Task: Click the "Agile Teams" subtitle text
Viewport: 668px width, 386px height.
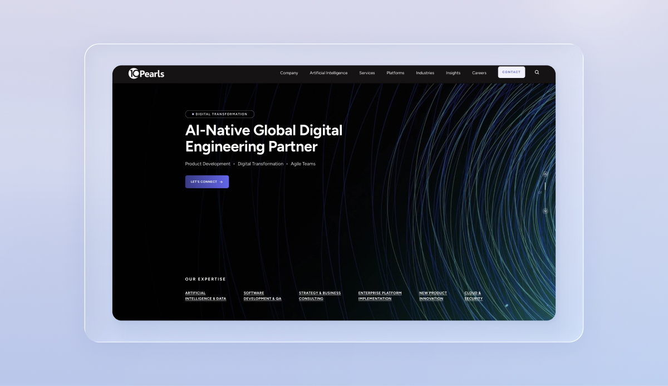Action: (303, 164)
